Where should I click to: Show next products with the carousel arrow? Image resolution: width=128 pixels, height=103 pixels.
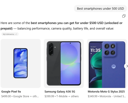click(x=126, y=66)
